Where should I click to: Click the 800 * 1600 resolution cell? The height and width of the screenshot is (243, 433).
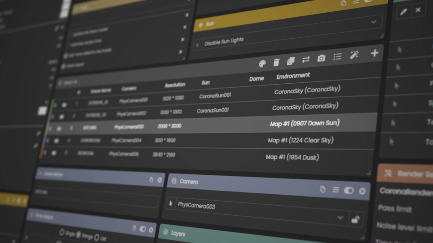point(165,140)
